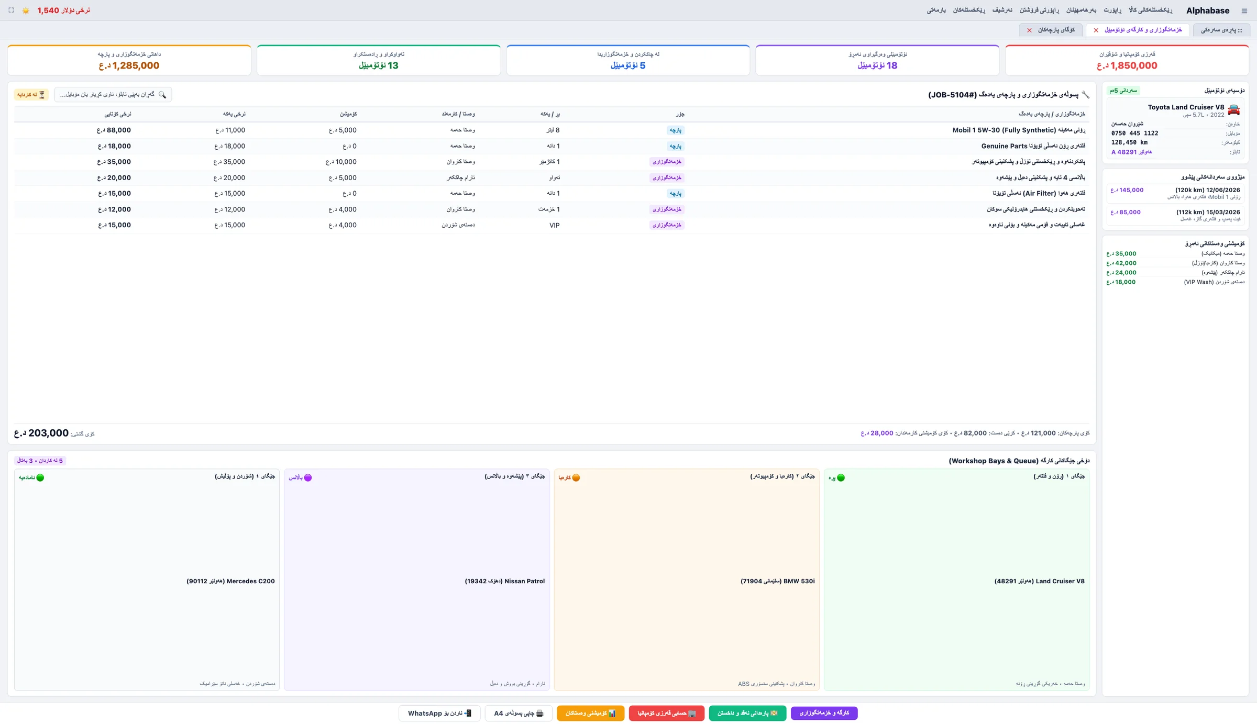This screenshot has height=724, width=1257.
Task: Open the hamburger menu beside Alphabase
Action: 1244,10
